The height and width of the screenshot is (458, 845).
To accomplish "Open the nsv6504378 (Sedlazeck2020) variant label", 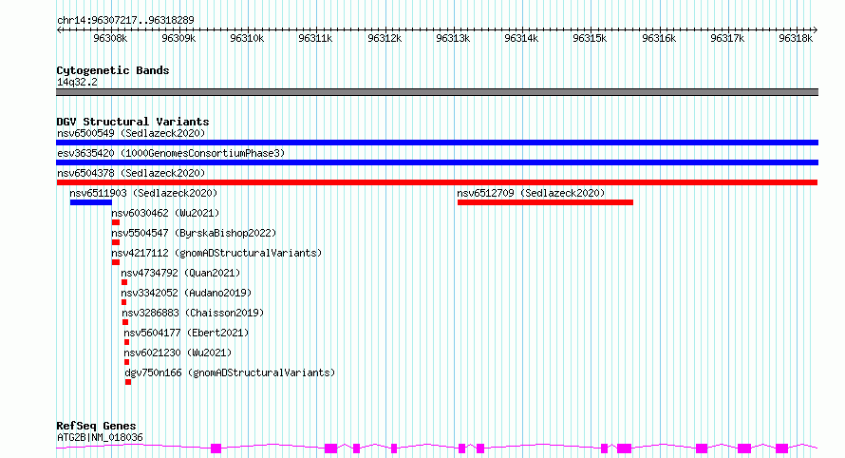I will pos(131,173).
